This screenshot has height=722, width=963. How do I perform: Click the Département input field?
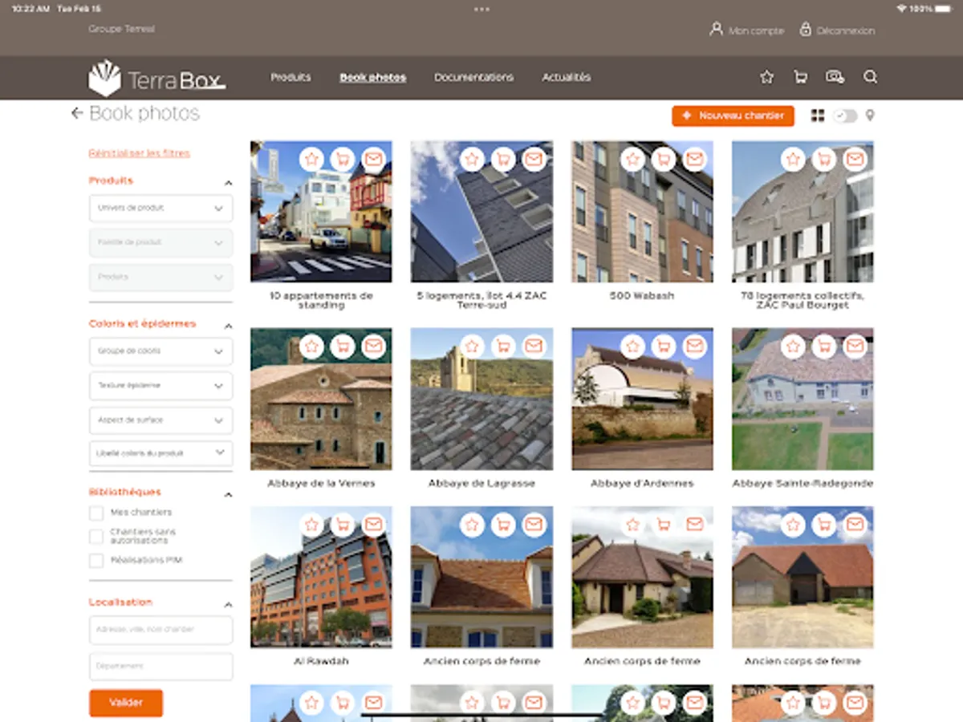click(x=160, y=667)
